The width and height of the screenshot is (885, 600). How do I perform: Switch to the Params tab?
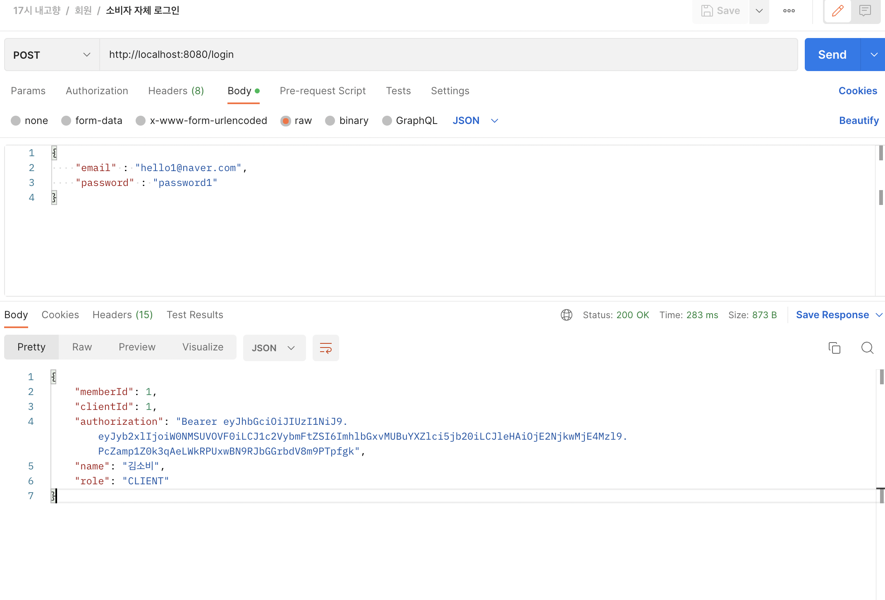coord(28,91)
